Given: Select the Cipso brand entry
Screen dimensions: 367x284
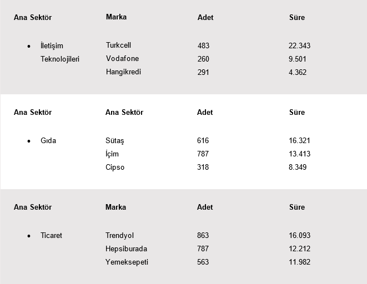Looking at the screenshot, I should (115, 168).
